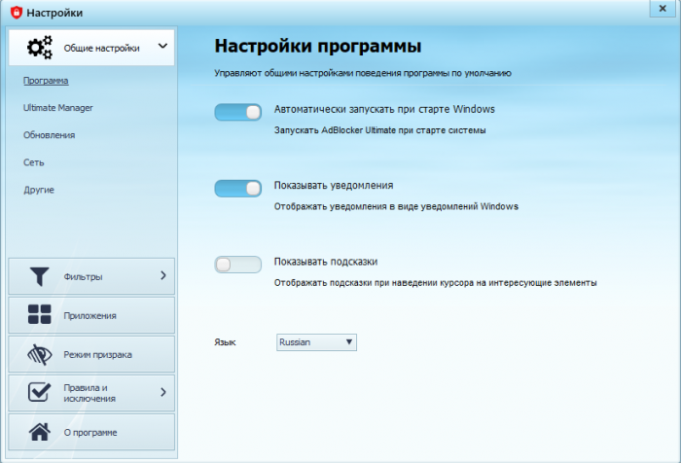
Task: Turn off Показывать уведомления switch
Action: (238, 188)
